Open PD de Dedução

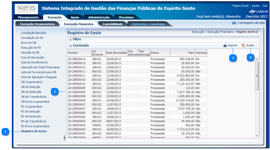(30, 111)
